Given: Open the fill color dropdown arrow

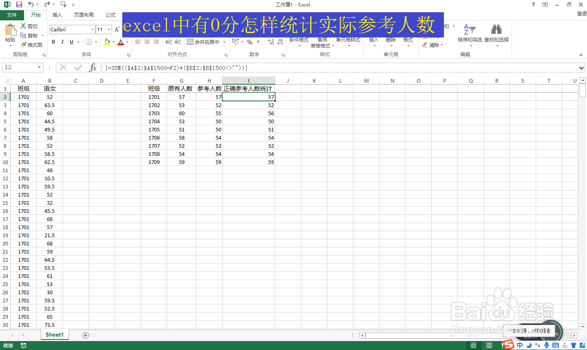Looking at the screenshot, I should [113, 42].
